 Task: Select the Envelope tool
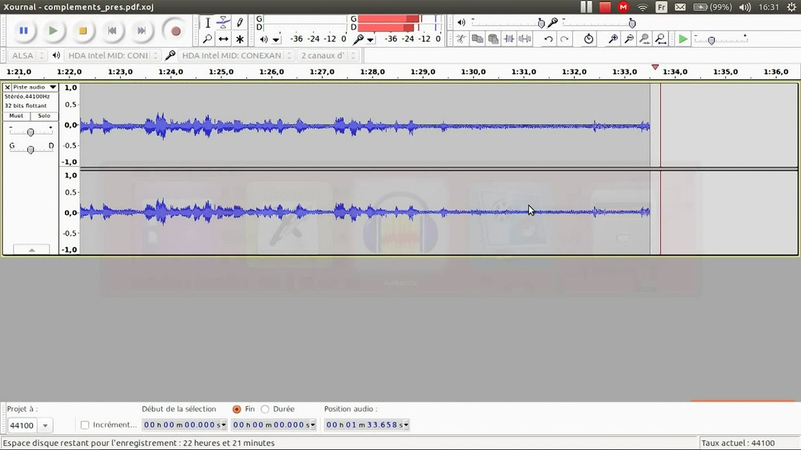tap(223, 23)
